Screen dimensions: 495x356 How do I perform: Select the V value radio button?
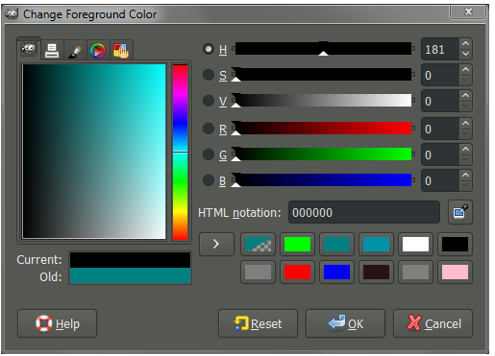pyautogui.click(x=209, y=101)
